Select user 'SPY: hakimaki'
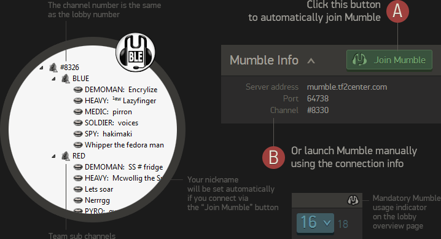This screenshot has height=239, width=441. [108, 134]
